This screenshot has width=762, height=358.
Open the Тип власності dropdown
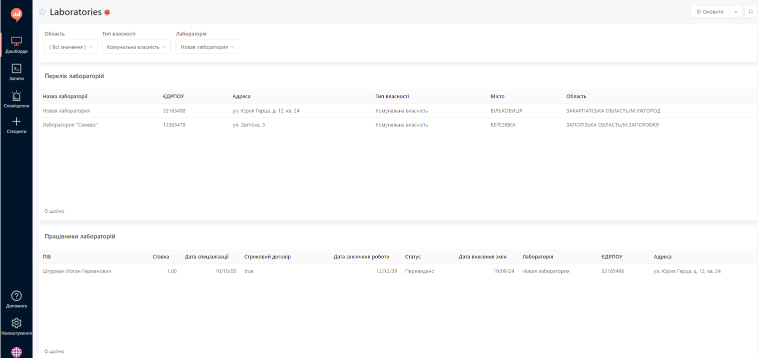click(136, 47)
